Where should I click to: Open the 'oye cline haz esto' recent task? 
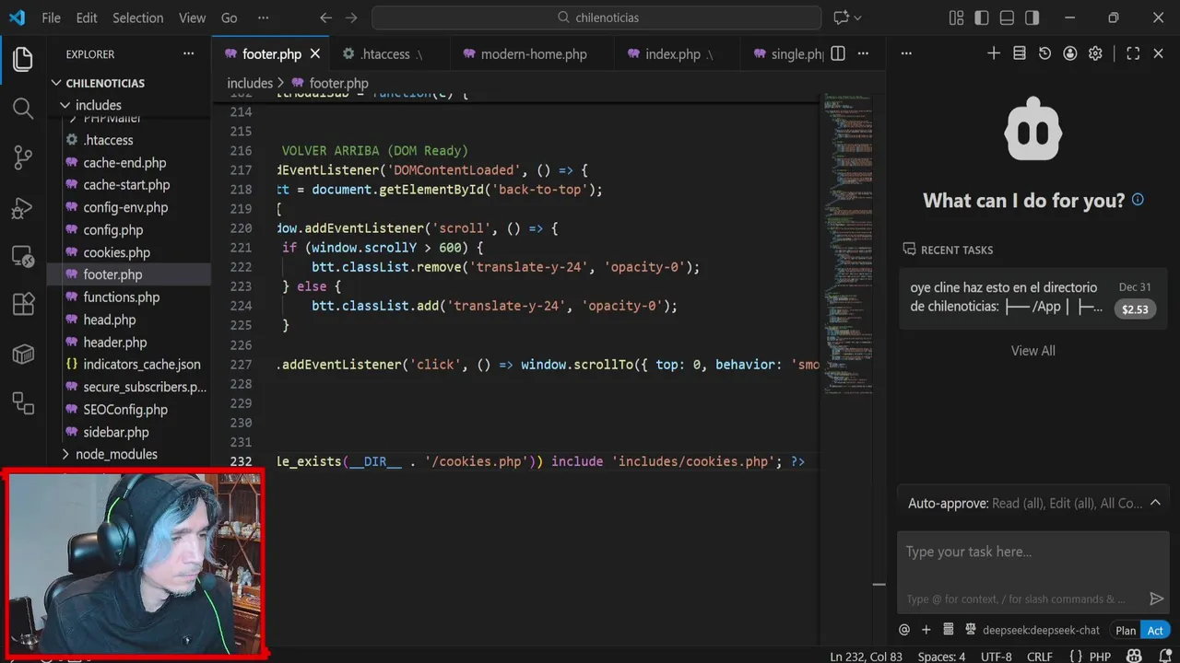point(1032,298)
